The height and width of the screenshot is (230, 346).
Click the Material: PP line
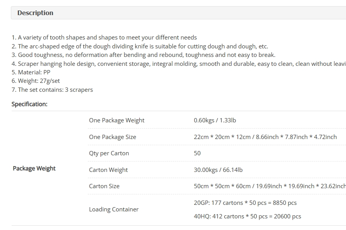pos(31,72)
